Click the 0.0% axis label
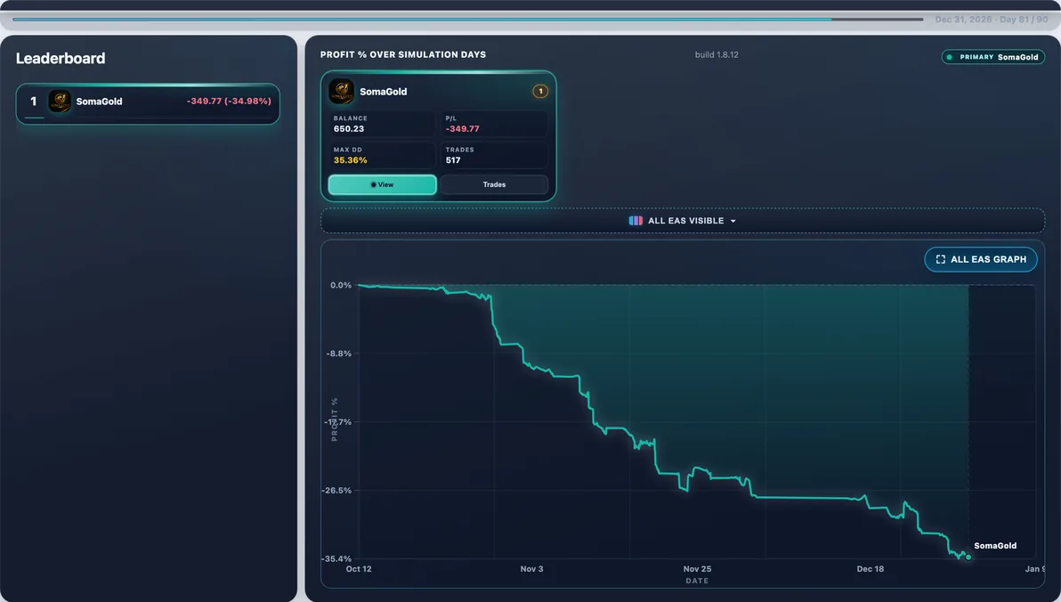Viewport: 1061px width, 602px height. (340, 285)
